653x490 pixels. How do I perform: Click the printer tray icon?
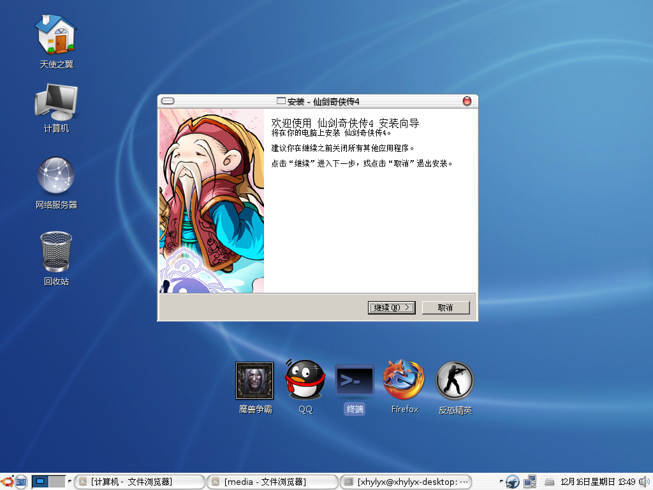coord(549,482)
